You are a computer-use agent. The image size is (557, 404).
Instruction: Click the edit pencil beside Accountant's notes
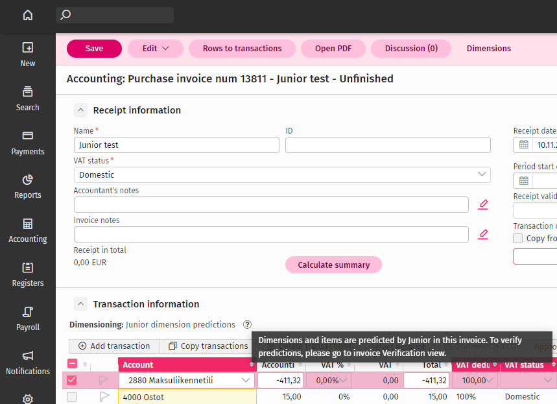click(482, 205)
